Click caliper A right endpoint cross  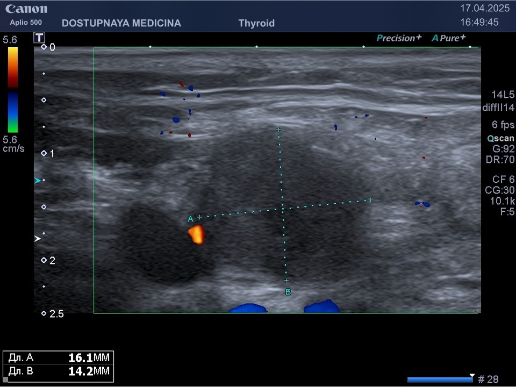point(370,200)
